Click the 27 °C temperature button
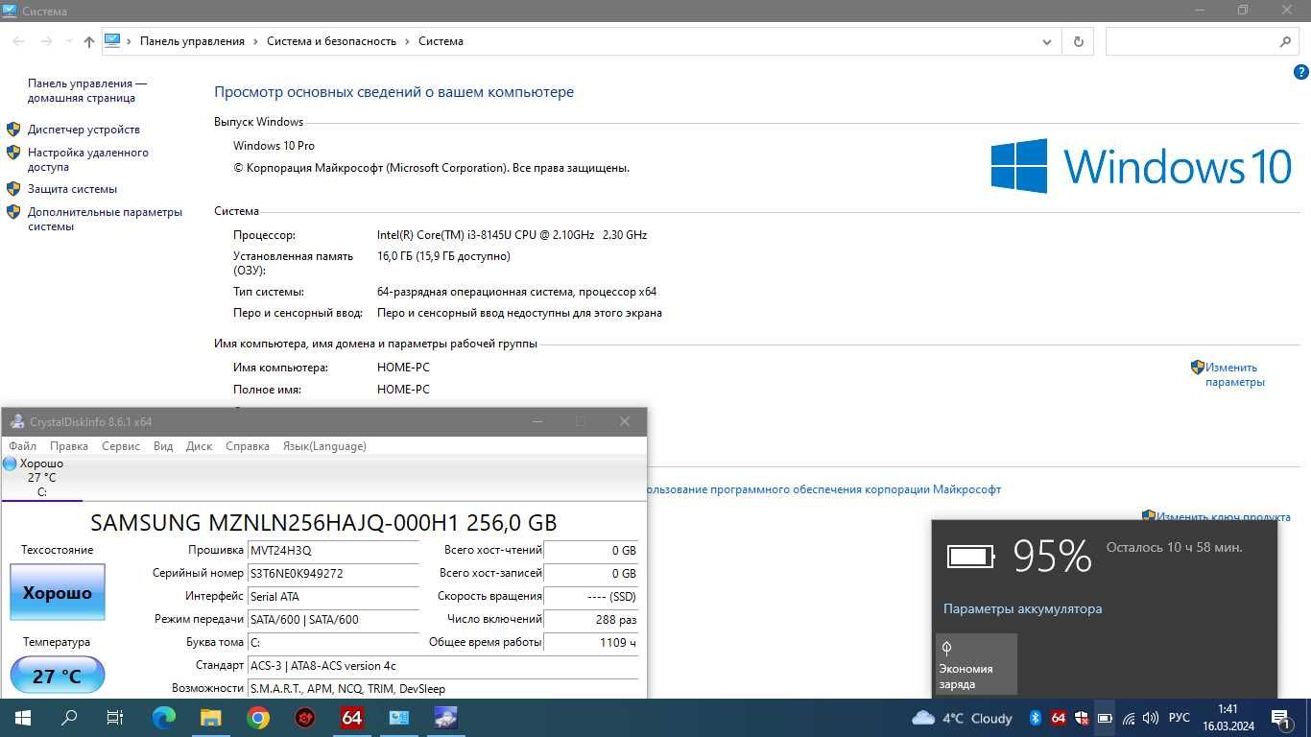Viewport: 1311px width, 737px height. click(x=58, y=676)
